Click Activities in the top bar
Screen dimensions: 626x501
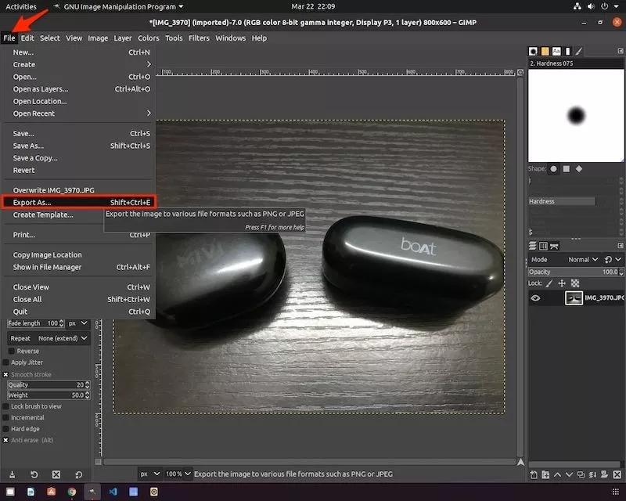click(x=21, y=7)
